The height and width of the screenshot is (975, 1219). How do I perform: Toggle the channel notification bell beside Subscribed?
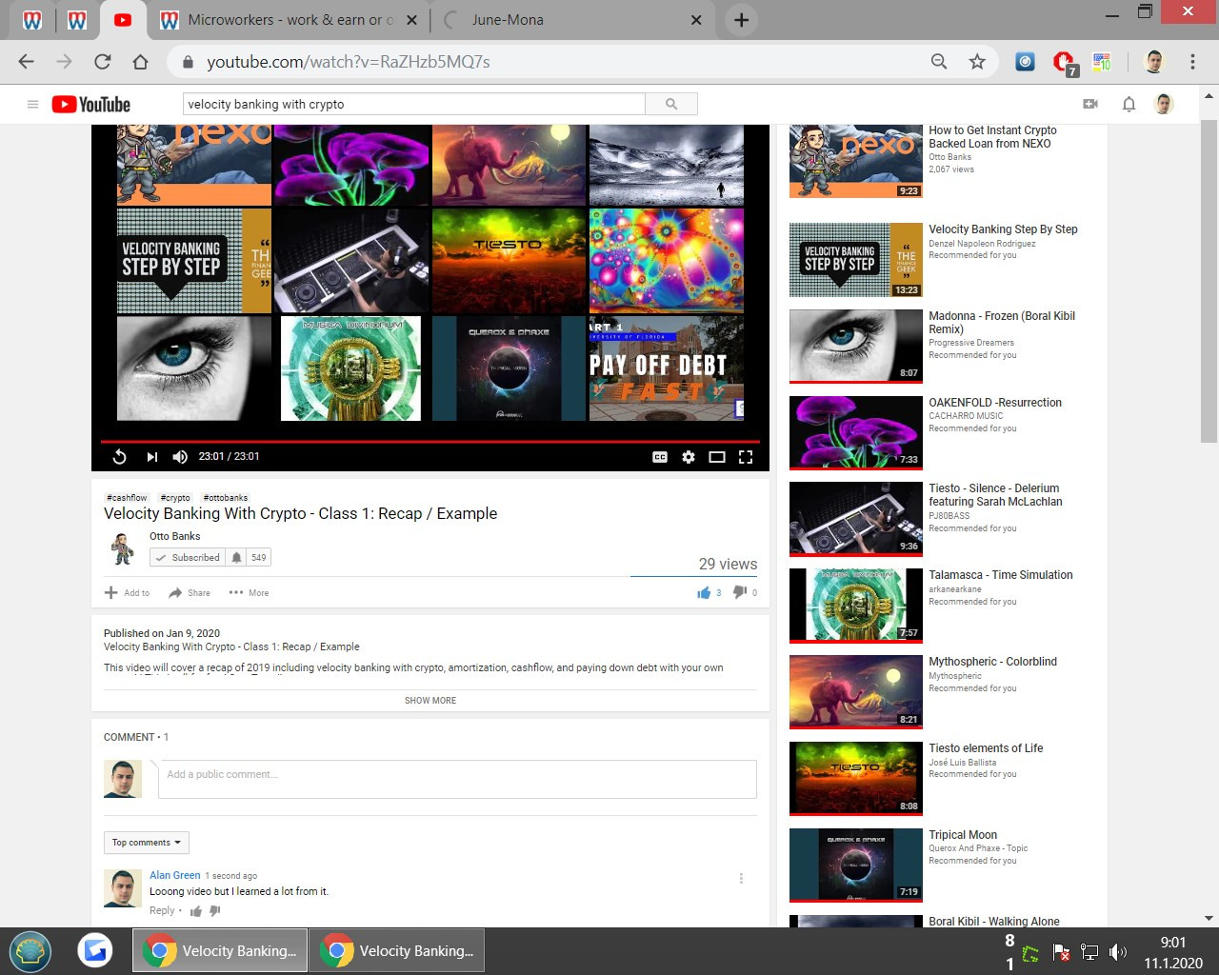[x=236, y=557]
